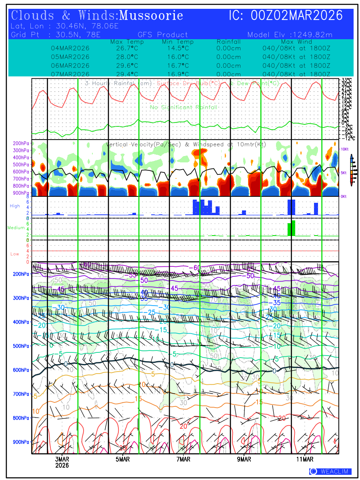This screenshot has height=480, width=360.
Task: Click the Max Wind column header
Action: click(296, 42)
